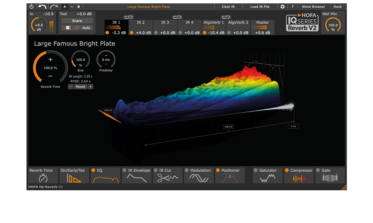Click the Predelay knob
The width and height of the screenshot is (373, 223).
[x=106, y=60]
